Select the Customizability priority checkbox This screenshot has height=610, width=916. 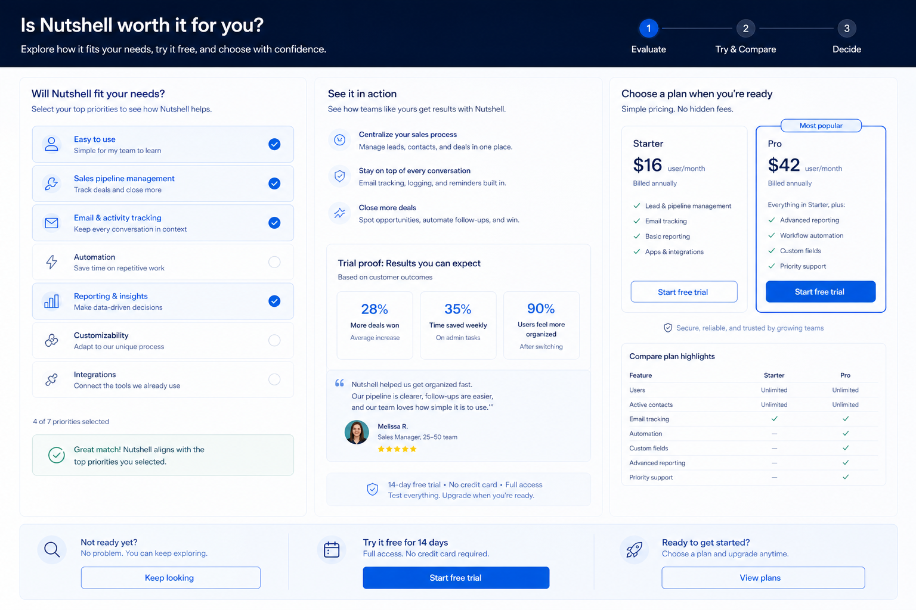[x=274, y=340]
